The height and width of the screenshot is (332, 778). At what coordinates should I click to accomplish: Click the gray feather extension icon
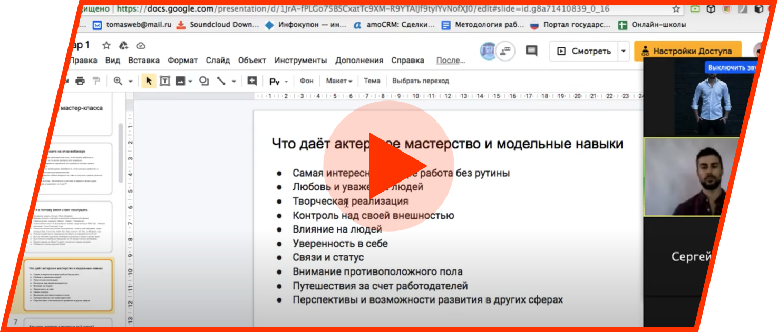pyautogui.click(x=742, y=9)
